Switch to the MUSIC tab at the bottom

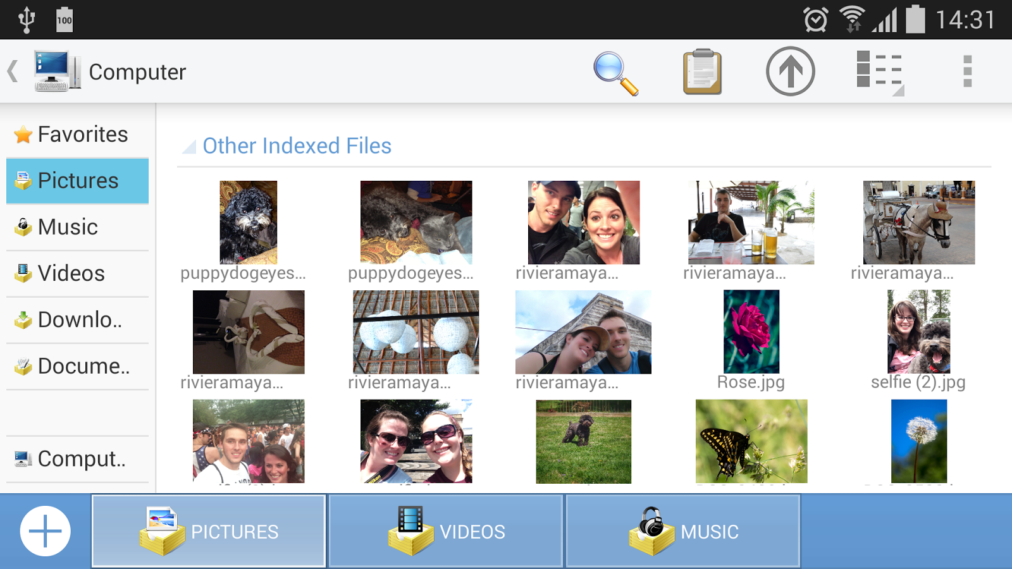(x=683, y=530)
